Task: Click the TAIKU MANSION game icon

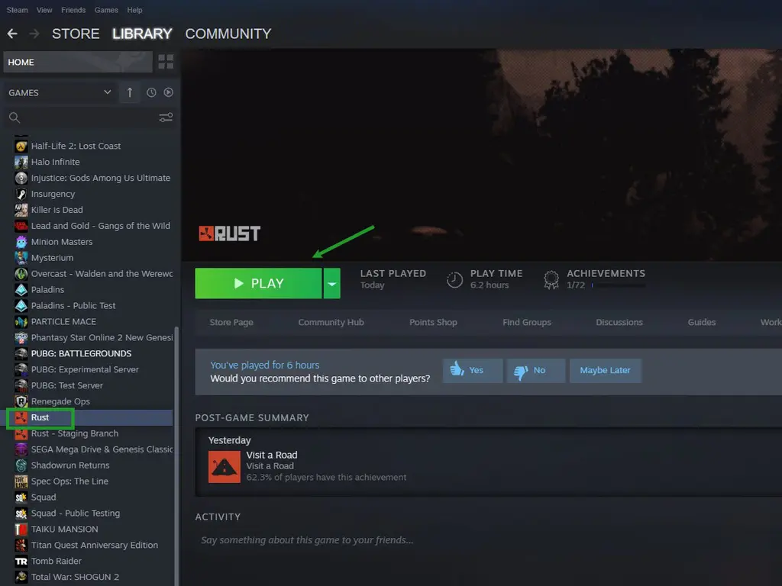Action: tap(21, 530)
